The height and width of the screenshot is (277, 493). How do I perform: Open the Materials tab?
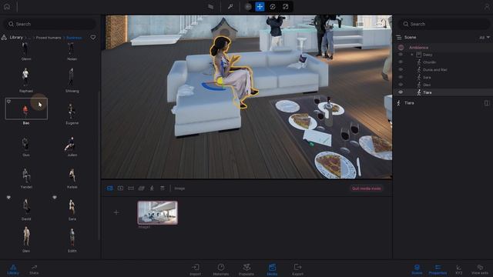221,269
